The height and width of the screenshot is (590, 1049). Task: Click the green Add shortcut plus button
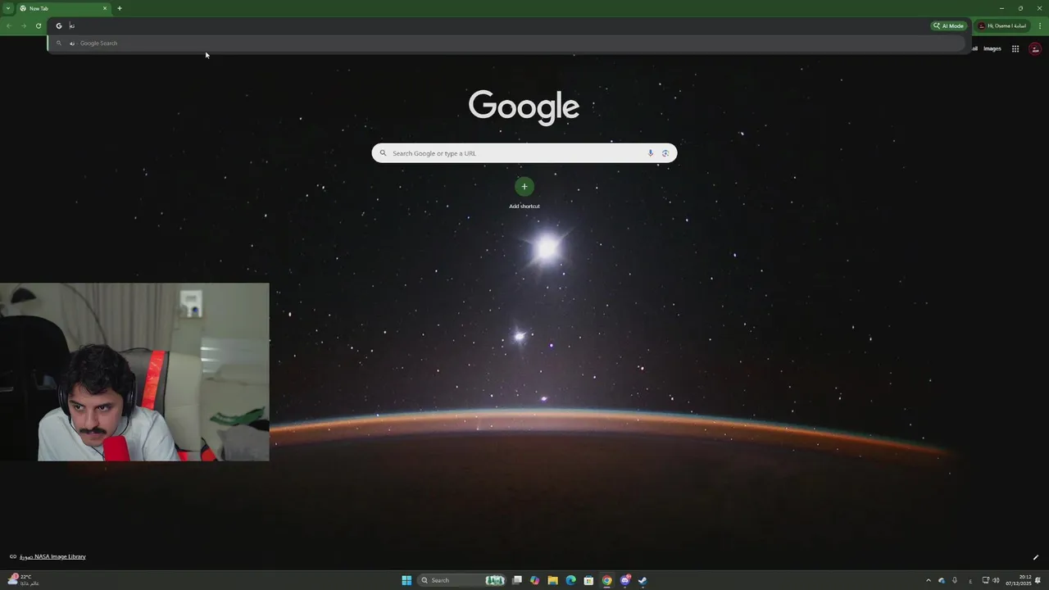click(x=524, y=186)
